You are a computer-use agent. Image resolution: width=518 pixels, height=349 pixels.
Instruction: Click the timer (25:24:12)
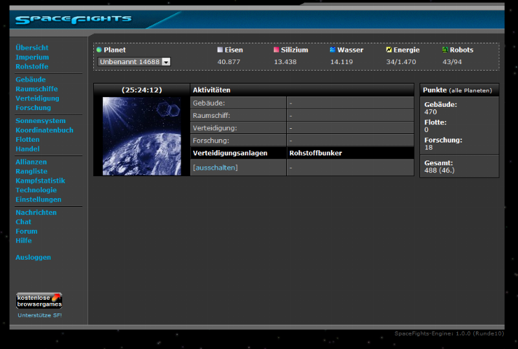(x=142, y=90)
